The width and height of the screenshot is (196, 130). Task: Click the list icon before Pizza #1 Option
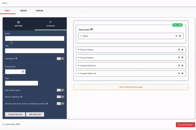[x=78, y=50]
